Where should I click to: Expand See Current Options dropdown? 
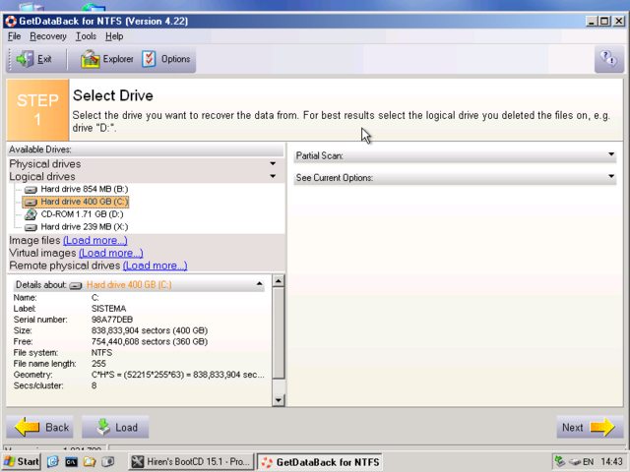pos(611,177)
